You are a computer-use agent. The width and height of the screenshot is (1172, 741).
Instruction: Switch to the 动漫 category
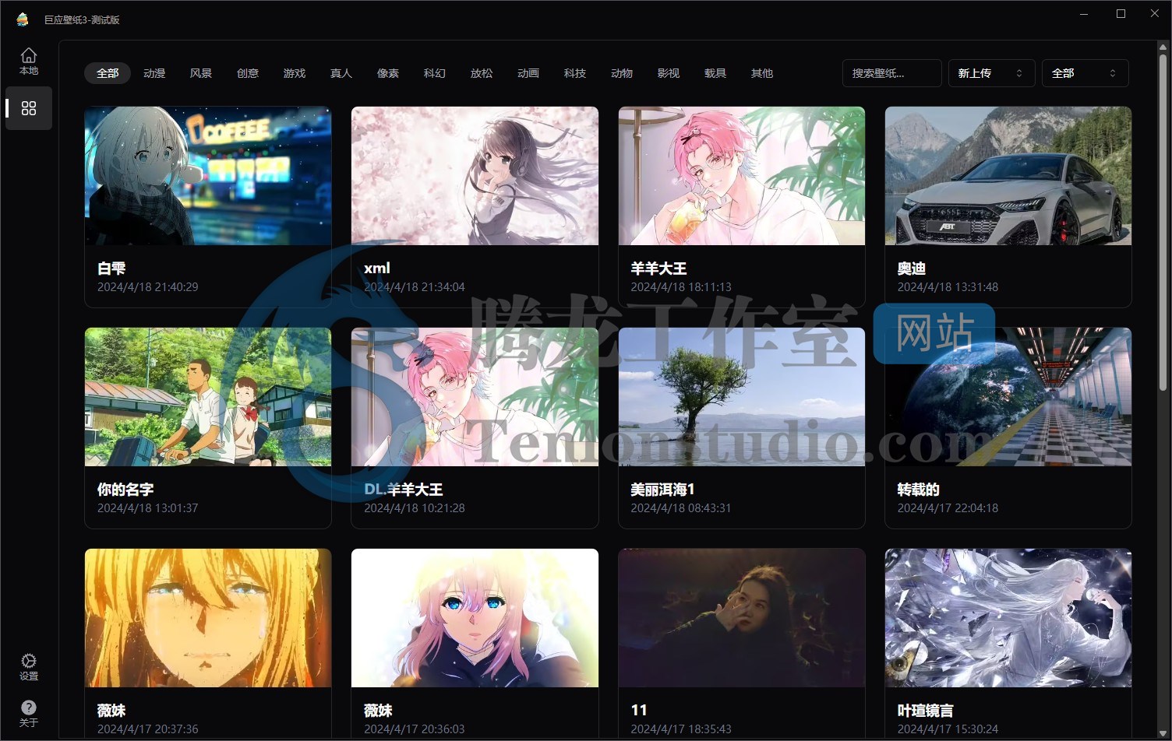tap(154, 73)
